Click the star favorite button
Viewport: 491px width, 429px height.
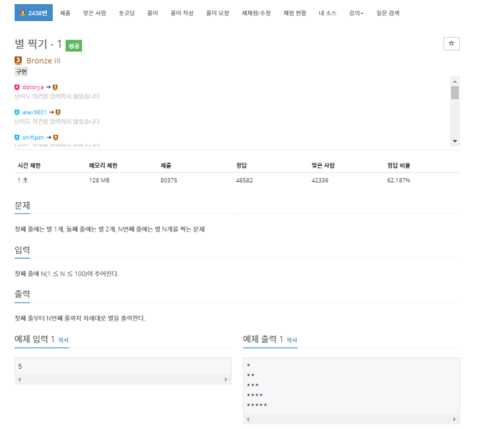pyautogui.click(x=451, y=44)
